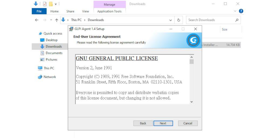Open recent locations dropdown arrow
276x138 pixels.
coord(51,20)
